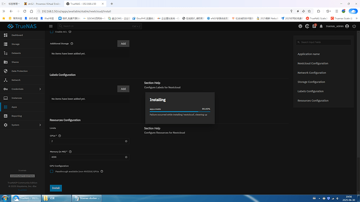Bookmark this page with star icon
Screen dimensions: 360x202
pos(309,11)
